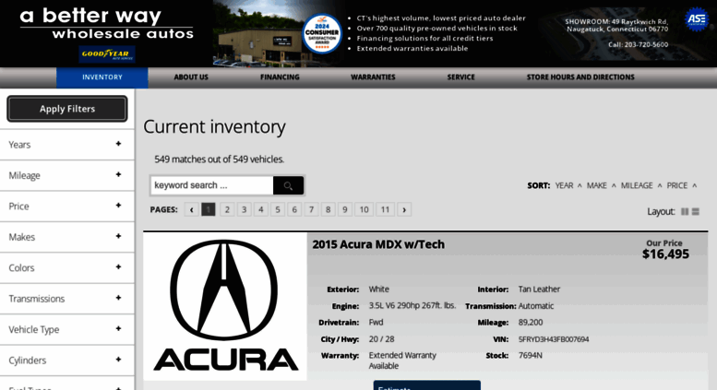Image resolution: width=717 pixels, height=390 pixels.
Task: Click the Current inventory heading
Action: (x=214, y=127)
